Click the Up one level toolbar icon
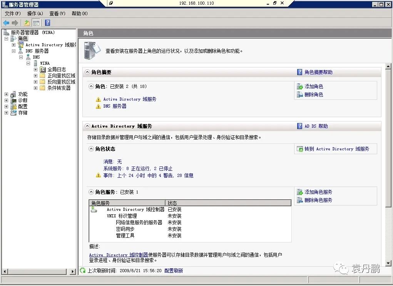Image resolution: width=393 pixels, height=286 pixels. tap(27, 23)
